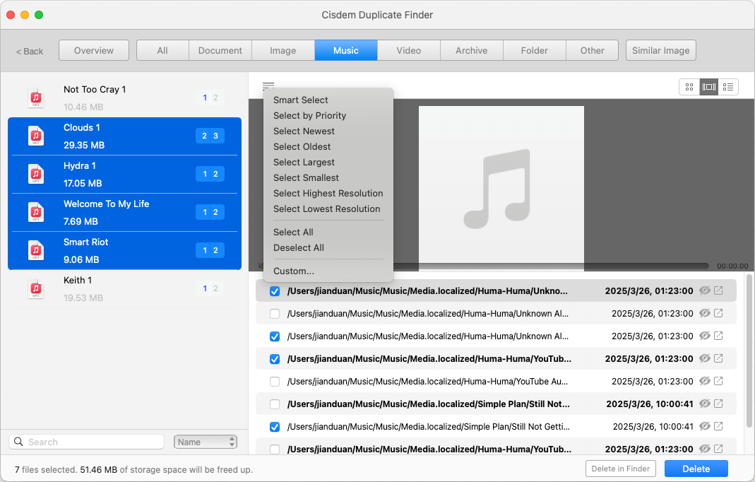This screenshot has width=755, height=482.
Task: Open the Name sort dropdown
Action: 205,441
